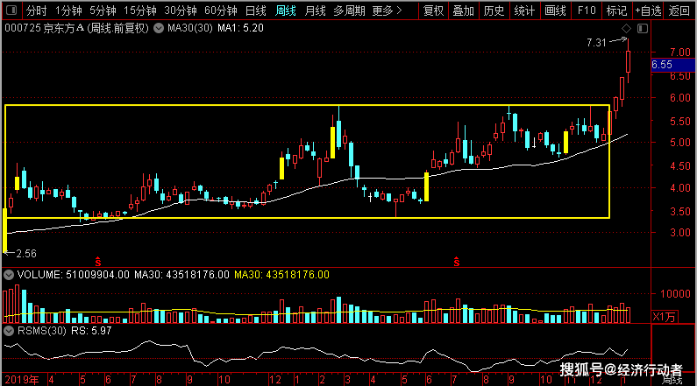
Task: Expand the MA30 indicator dropdown arrow
Action: tap(159, 28)
